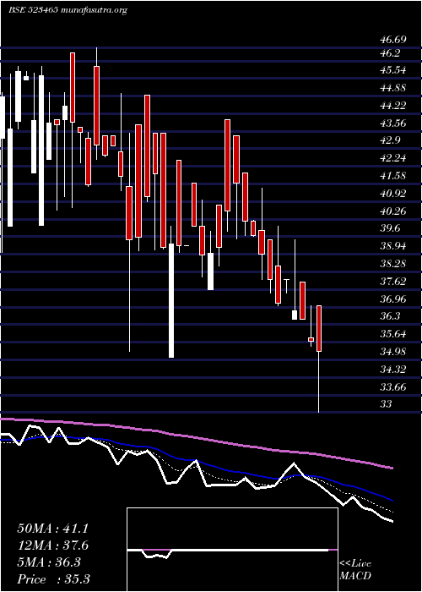422x592 pixels.
Task: Click the 40.92 price axis label
Action: click(392, 194)
